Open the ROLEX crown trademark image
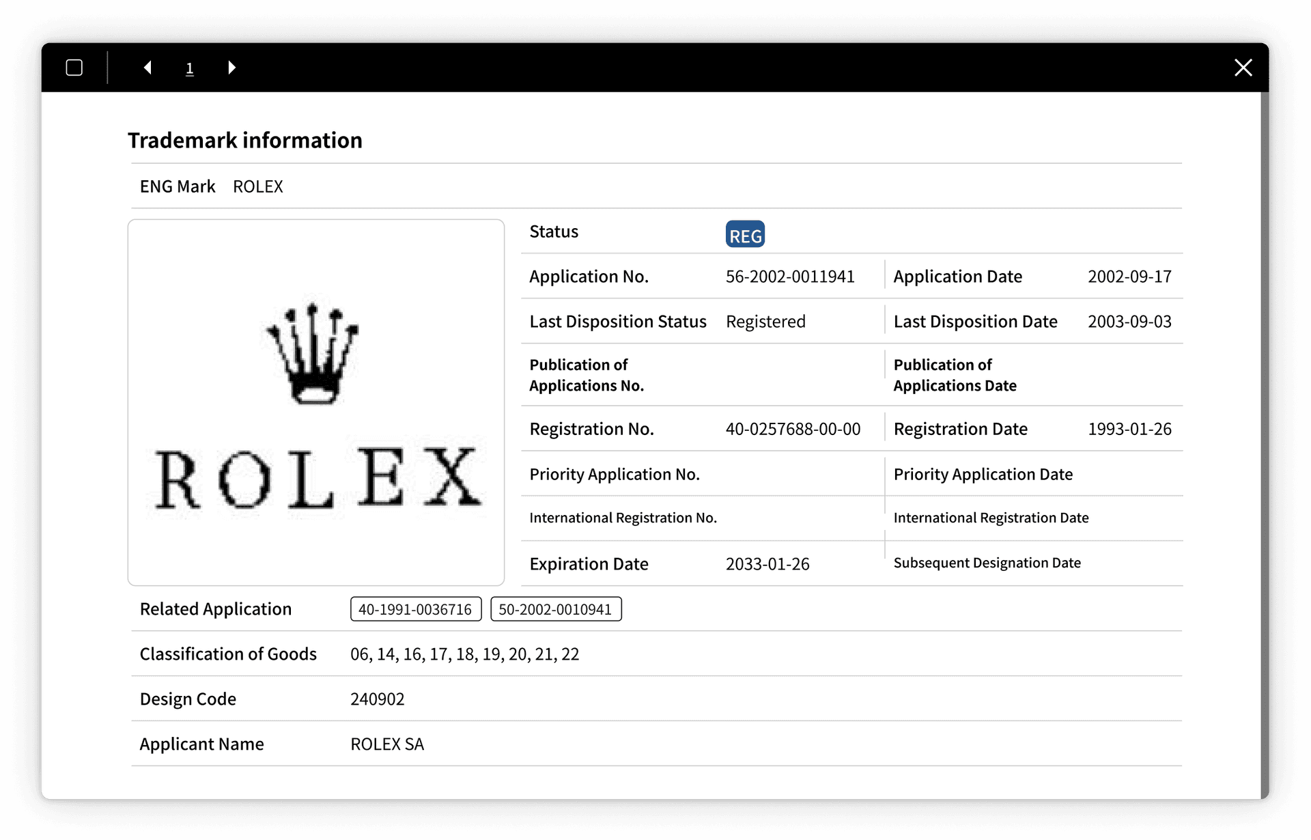The image size is (1311, 840). [316, 402]
